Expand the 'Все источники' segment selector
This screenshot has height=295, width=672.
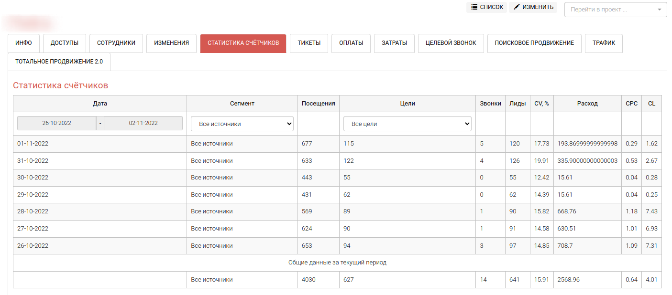tap(242, 124)
